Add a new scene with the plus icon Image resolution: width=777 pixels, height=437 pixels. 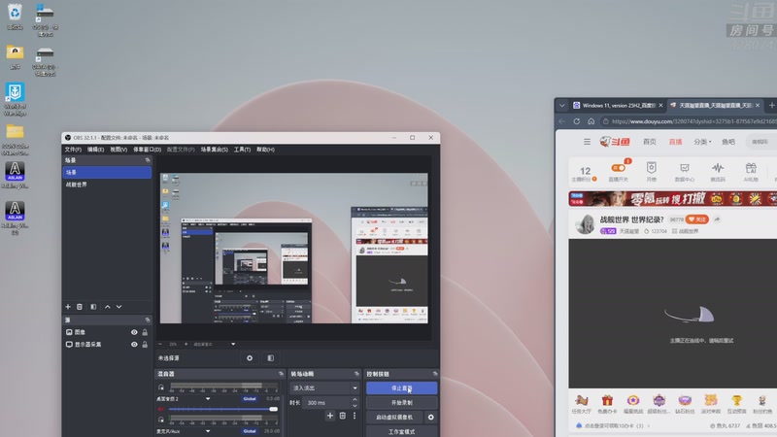coord(68,307)
